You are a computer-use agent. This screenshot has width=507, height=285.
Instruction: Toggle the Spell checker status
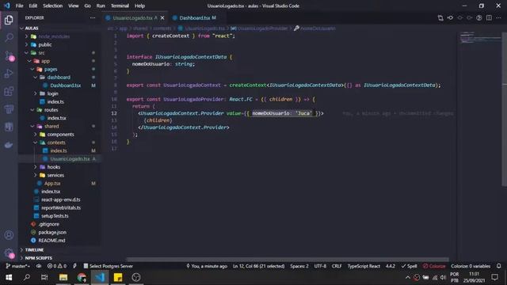(409, 266)
